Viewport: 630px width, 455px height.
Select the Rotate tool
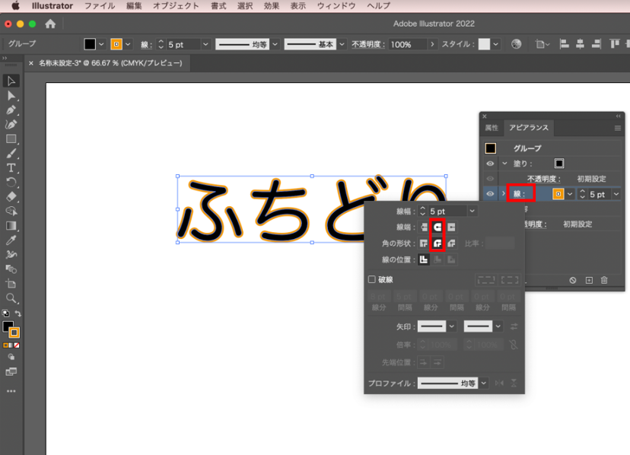click(x=11, y=183)
